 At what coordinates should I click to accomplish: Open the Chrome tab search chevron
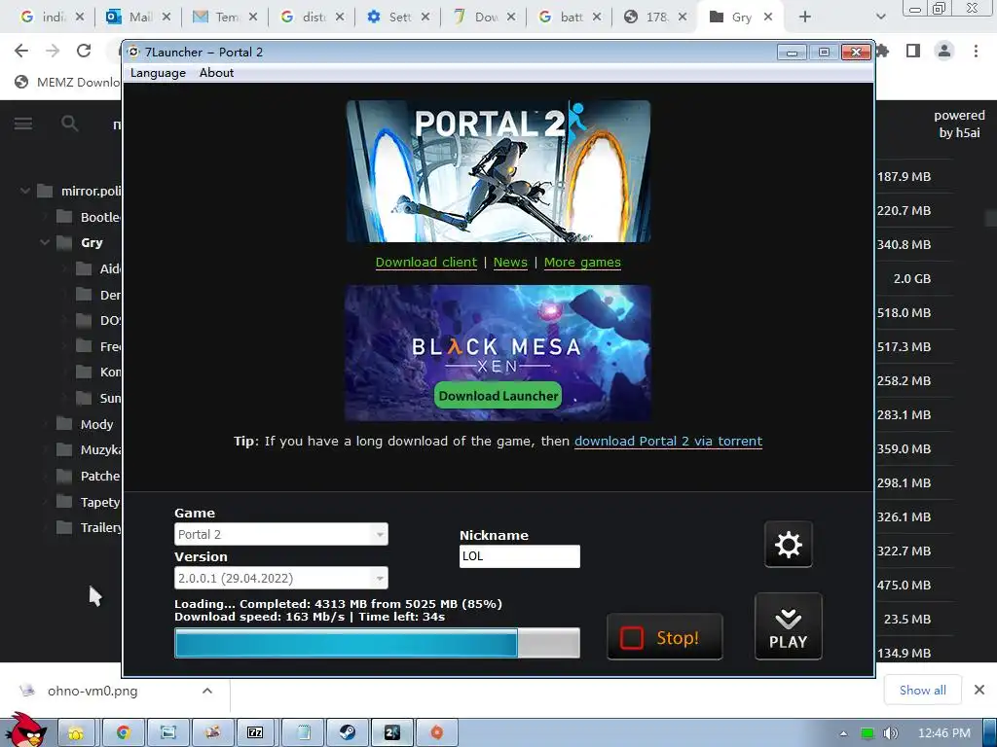click(880, 18)
